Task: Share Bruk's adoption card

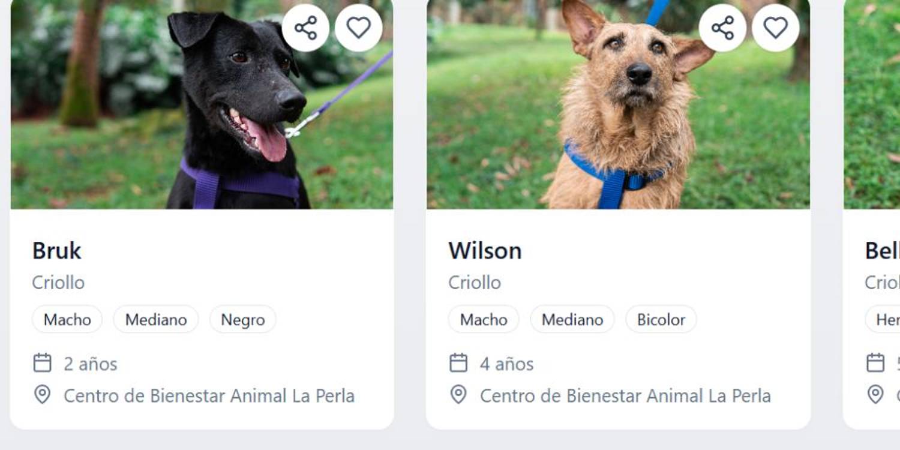Action: (x=305, y=28)
